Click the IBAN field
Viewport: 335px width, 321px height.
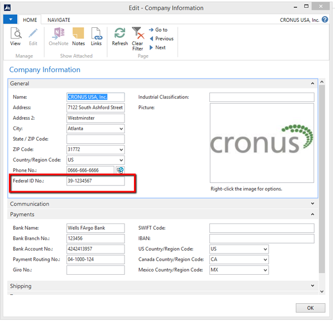pyautogui.click(x=262, y=239)
